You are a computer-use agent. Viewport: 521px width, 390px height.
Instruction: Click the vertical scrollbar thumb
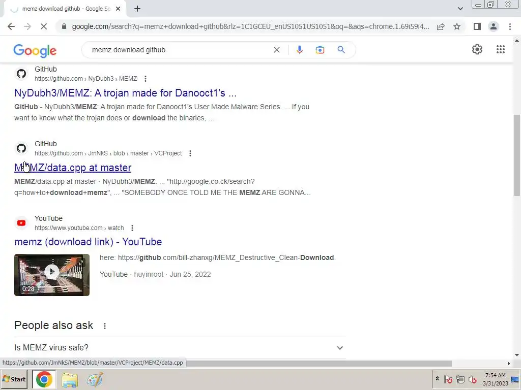coord(517,155)
